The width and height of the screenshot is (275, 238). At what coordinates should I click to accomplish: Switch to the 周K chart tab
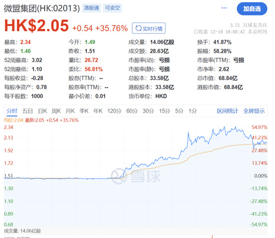coord(56,111)
